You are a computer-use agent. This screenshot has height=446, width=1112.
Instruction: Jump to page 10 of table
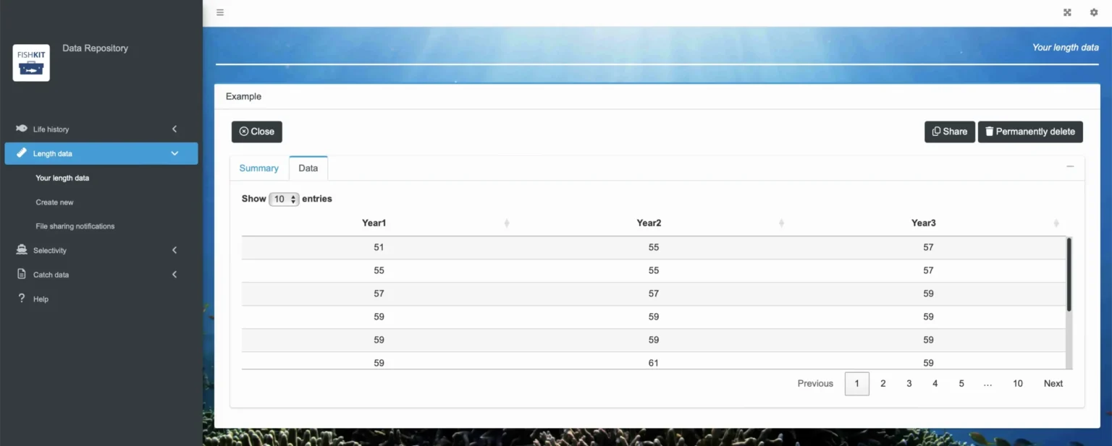(x=1018, y=384)
